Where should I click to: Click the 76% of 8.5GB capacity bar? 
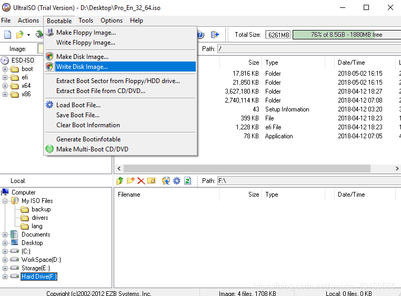pyautogui.click(x=346, y=35)
